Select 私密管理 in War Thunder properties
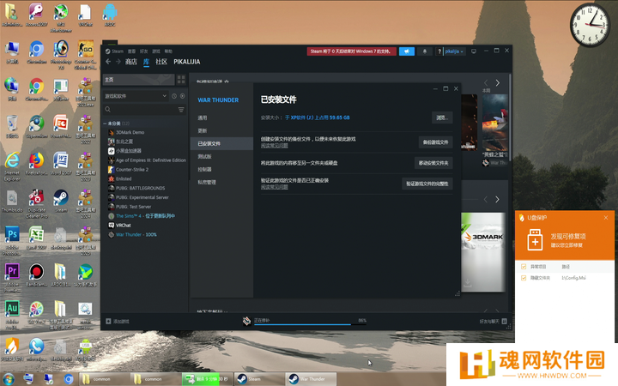 click(221, 183)
